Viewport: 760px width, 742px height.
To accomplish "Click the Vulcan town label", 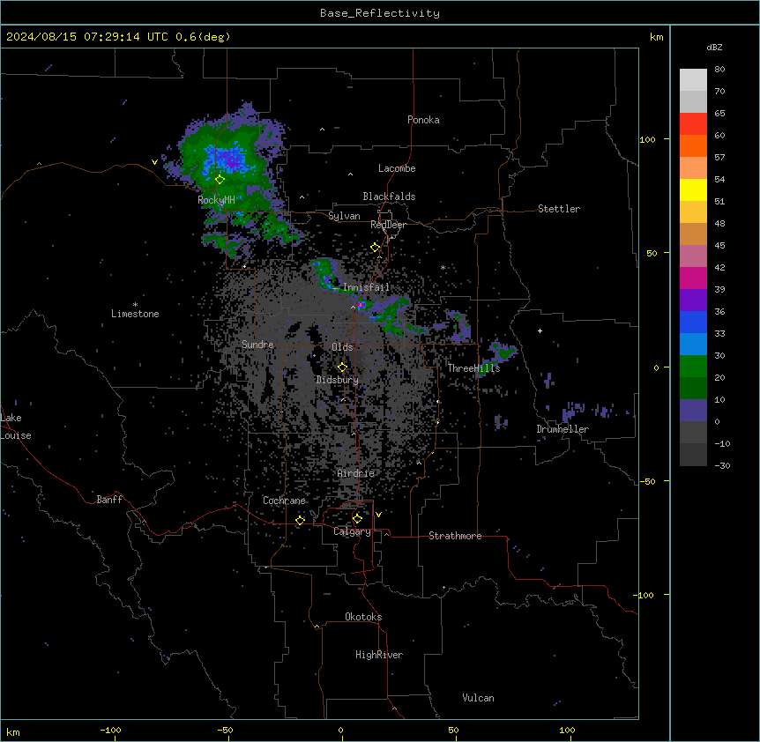I will (479, 698).
